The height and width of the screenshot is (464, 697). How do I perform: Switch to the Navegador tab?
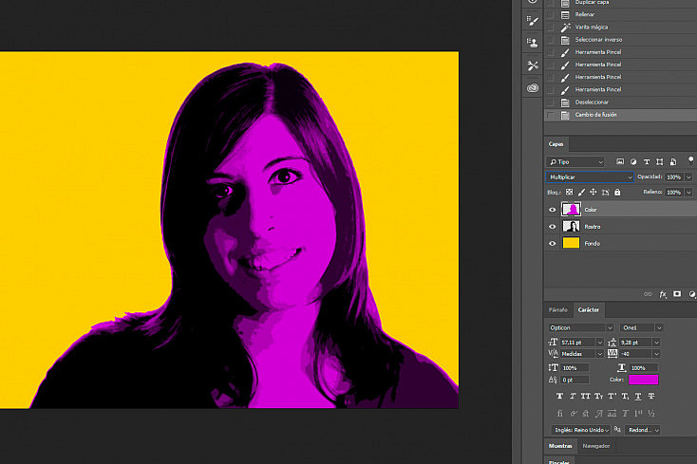(x=596, y=446)
